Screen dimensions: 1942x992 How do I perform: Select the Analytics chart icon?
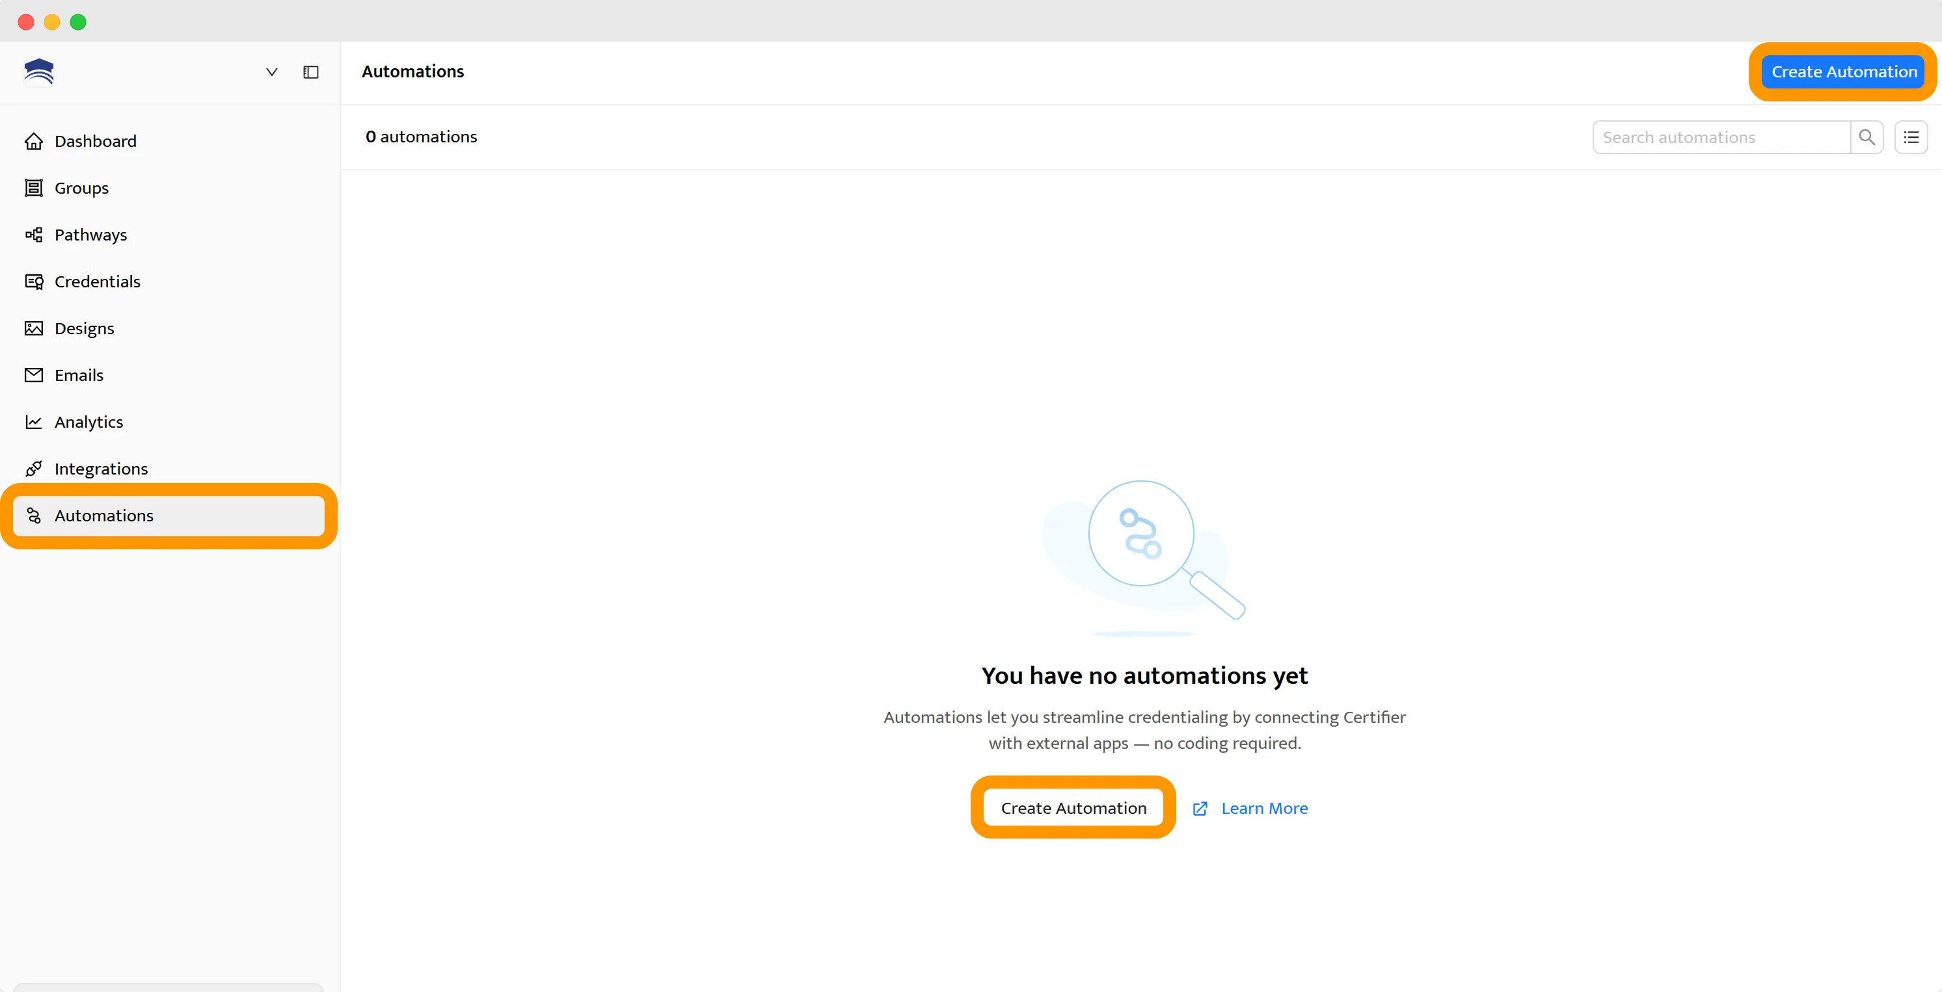click(x=34, y=422)
